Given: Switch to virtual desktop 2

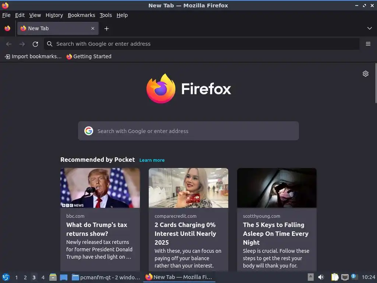Looking at the screenshot, I should click(25, 277).
